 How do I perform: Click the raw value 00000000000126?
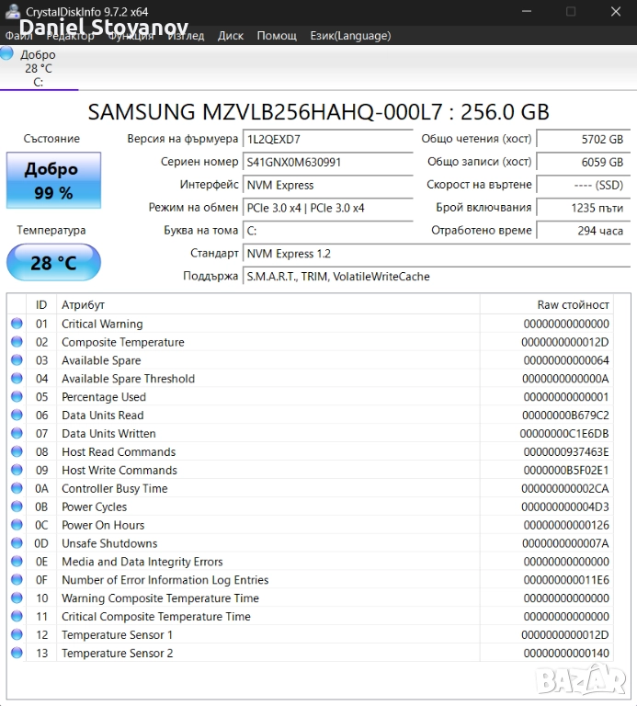pyautogui.click(x=566, y=525)
